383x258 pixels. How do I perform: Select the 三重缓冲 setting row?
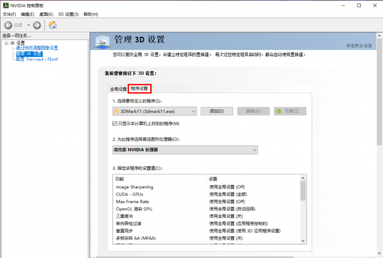(206, 216)
